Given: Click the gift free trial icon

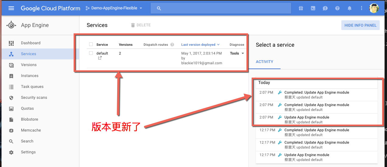Looking at the screenshot, I should [301, 8].
